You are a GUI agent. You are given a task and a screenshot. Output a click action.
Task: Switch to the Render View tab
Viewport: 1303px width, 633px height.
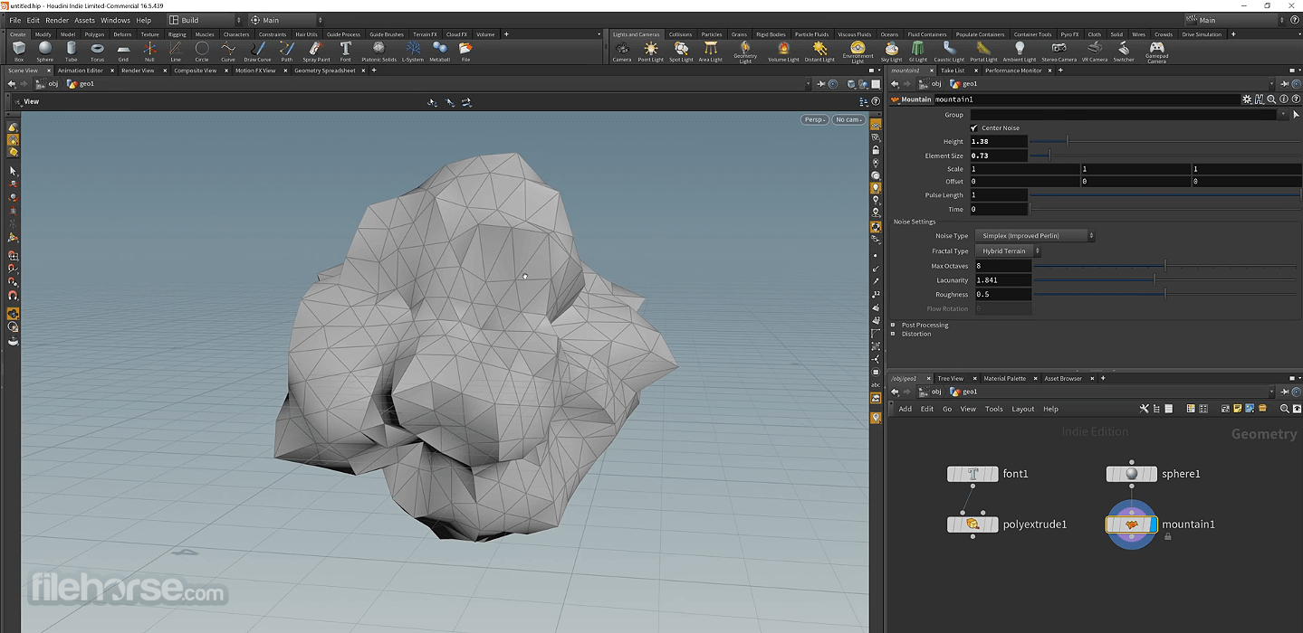138,71
